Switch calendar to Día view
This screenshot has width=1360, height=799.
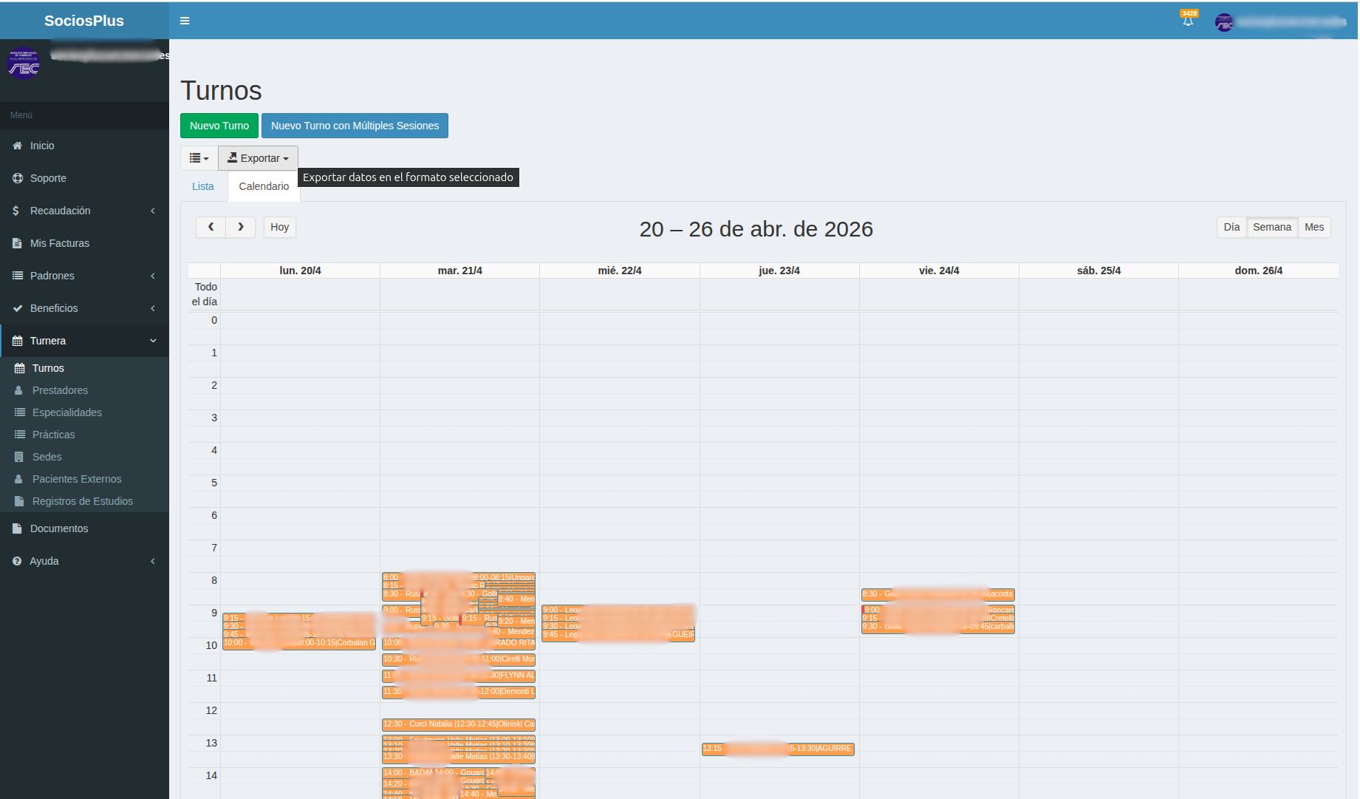(1231, 227)
